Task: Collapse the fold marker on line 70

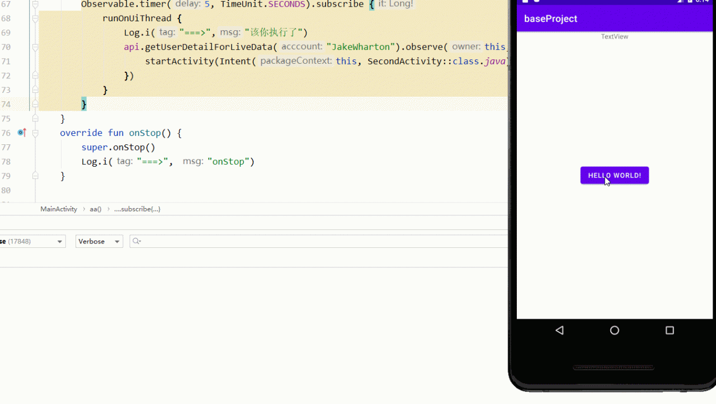Action: click(35, 47)
